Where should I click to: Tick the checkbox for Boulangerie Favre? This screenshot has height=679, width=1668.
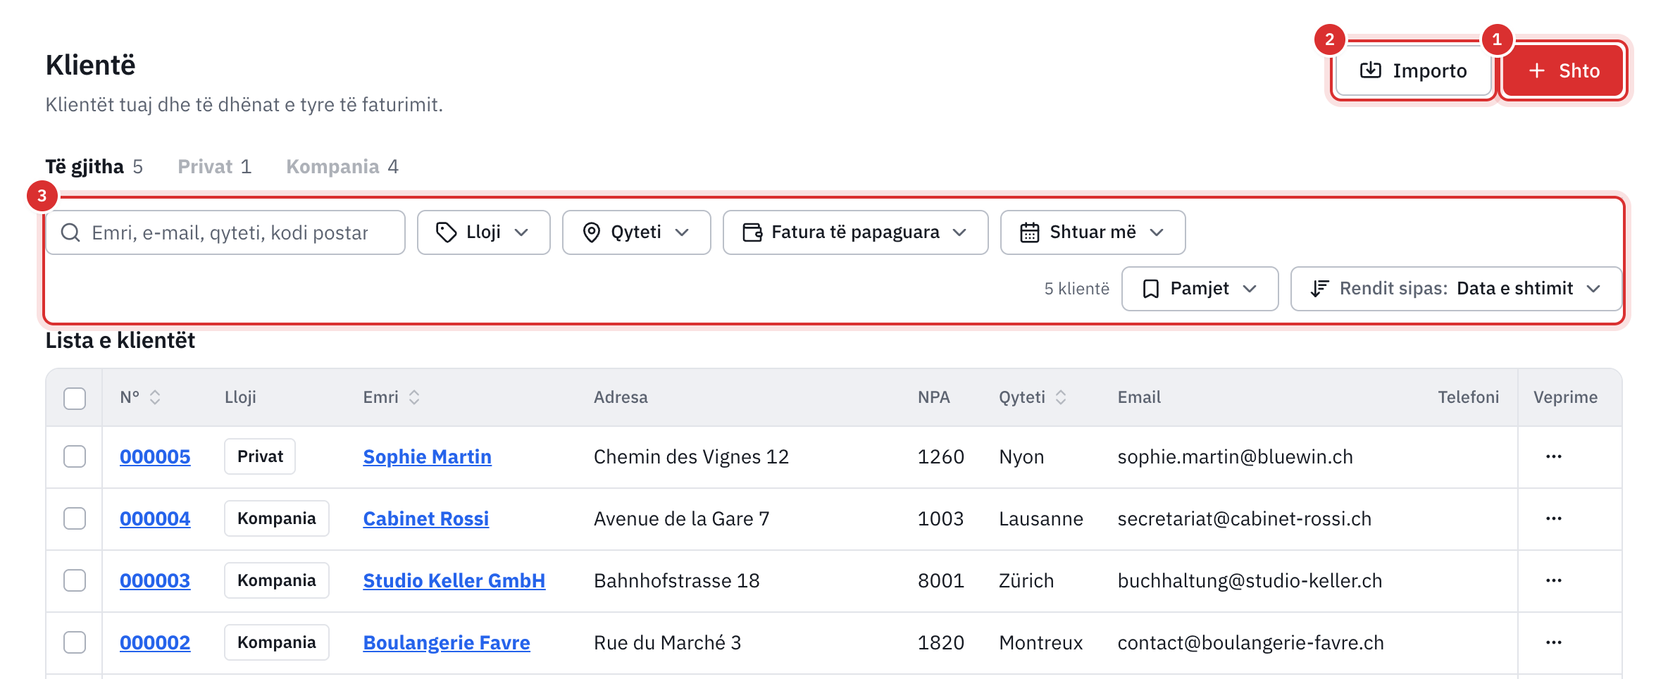75,642
